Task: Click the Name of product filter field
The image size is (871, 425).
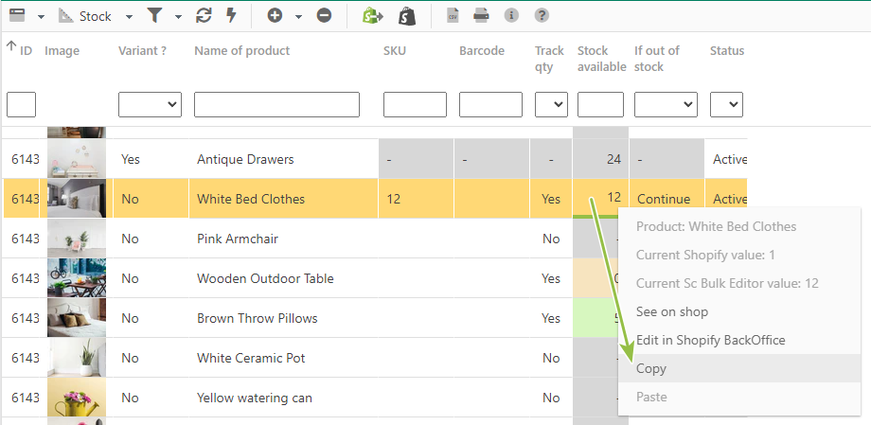Action: (x=276, y=104)
